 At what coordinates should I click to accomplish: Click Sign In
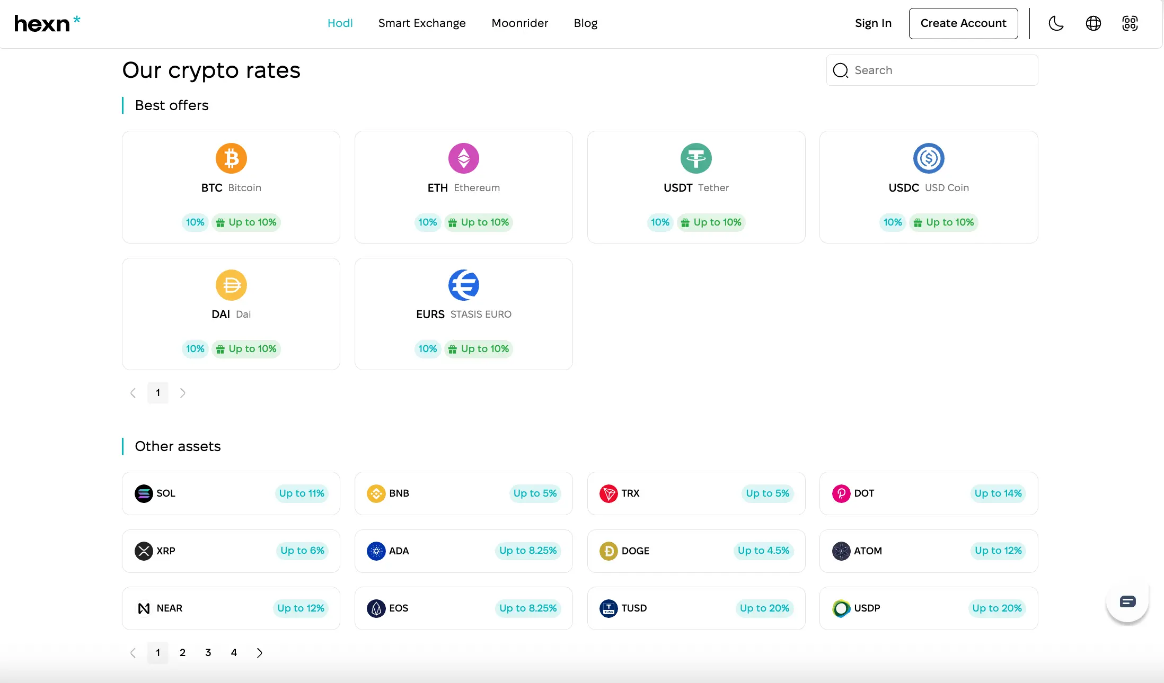[x=873, y=23]
